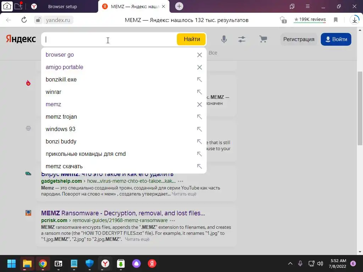The width and height of the screenshot is (363, 272).
Task: Insert windows 93 into search with arrow
Action: [x=199, y=129]
